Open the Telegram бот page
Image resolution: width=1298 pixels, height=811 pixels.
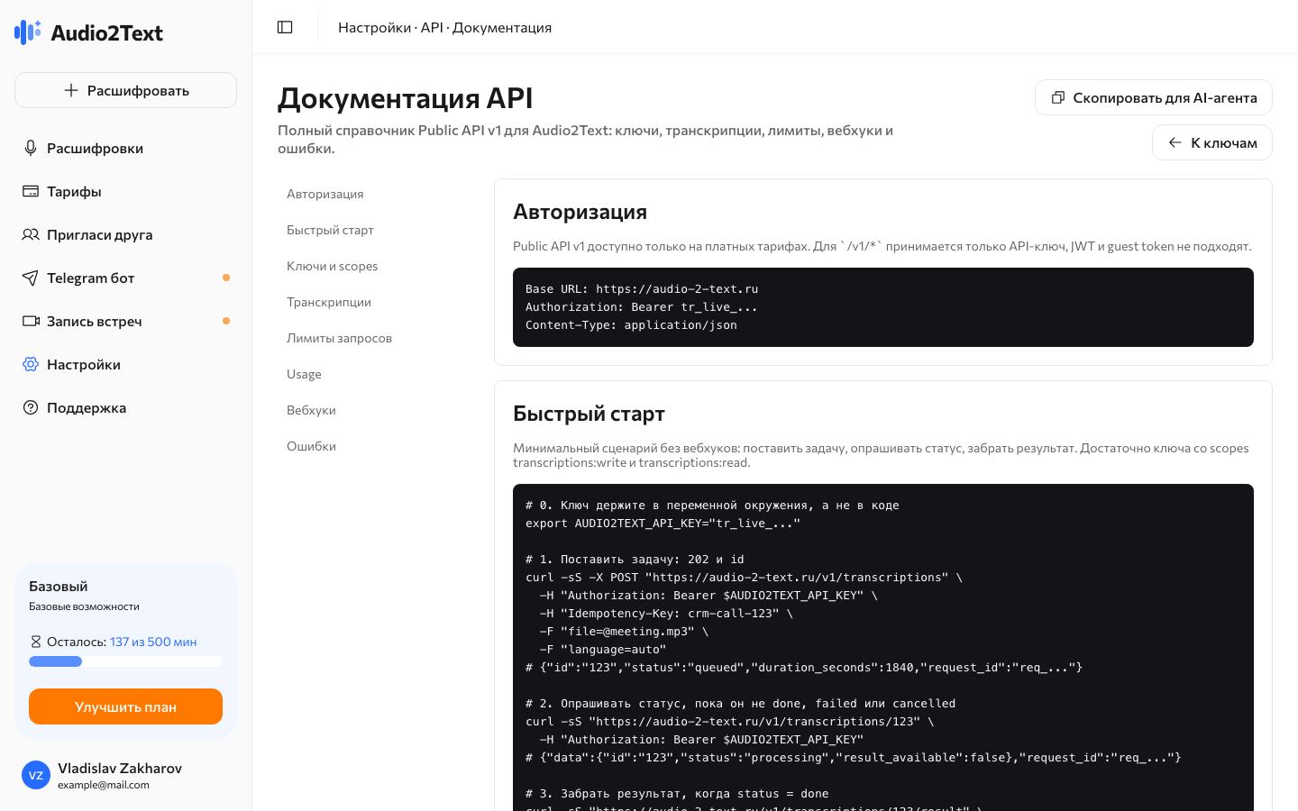coord(125,278)
